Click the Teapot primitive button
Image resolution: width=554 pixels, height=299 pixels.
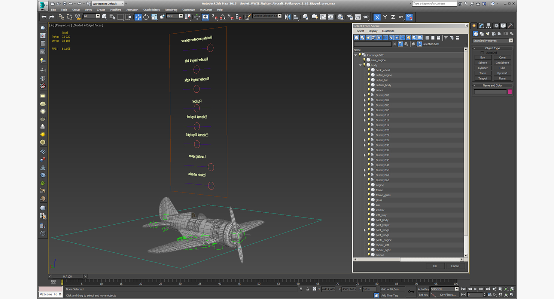pos(483,78)
